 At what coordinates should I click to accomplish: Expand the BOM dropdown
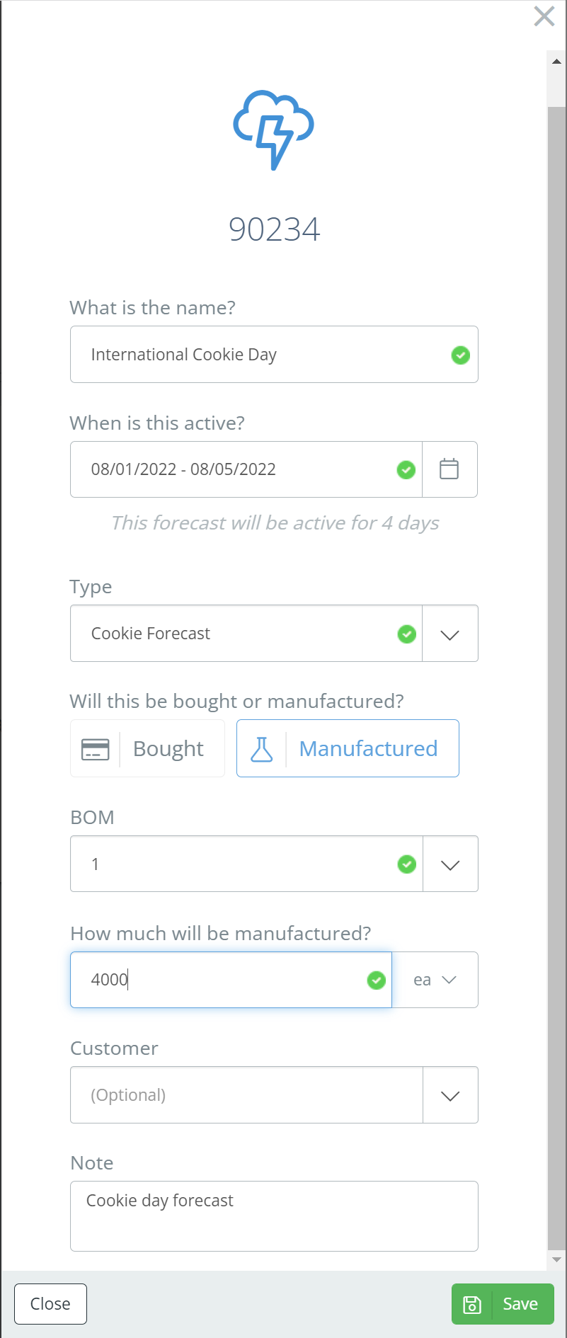coord(450,864)
